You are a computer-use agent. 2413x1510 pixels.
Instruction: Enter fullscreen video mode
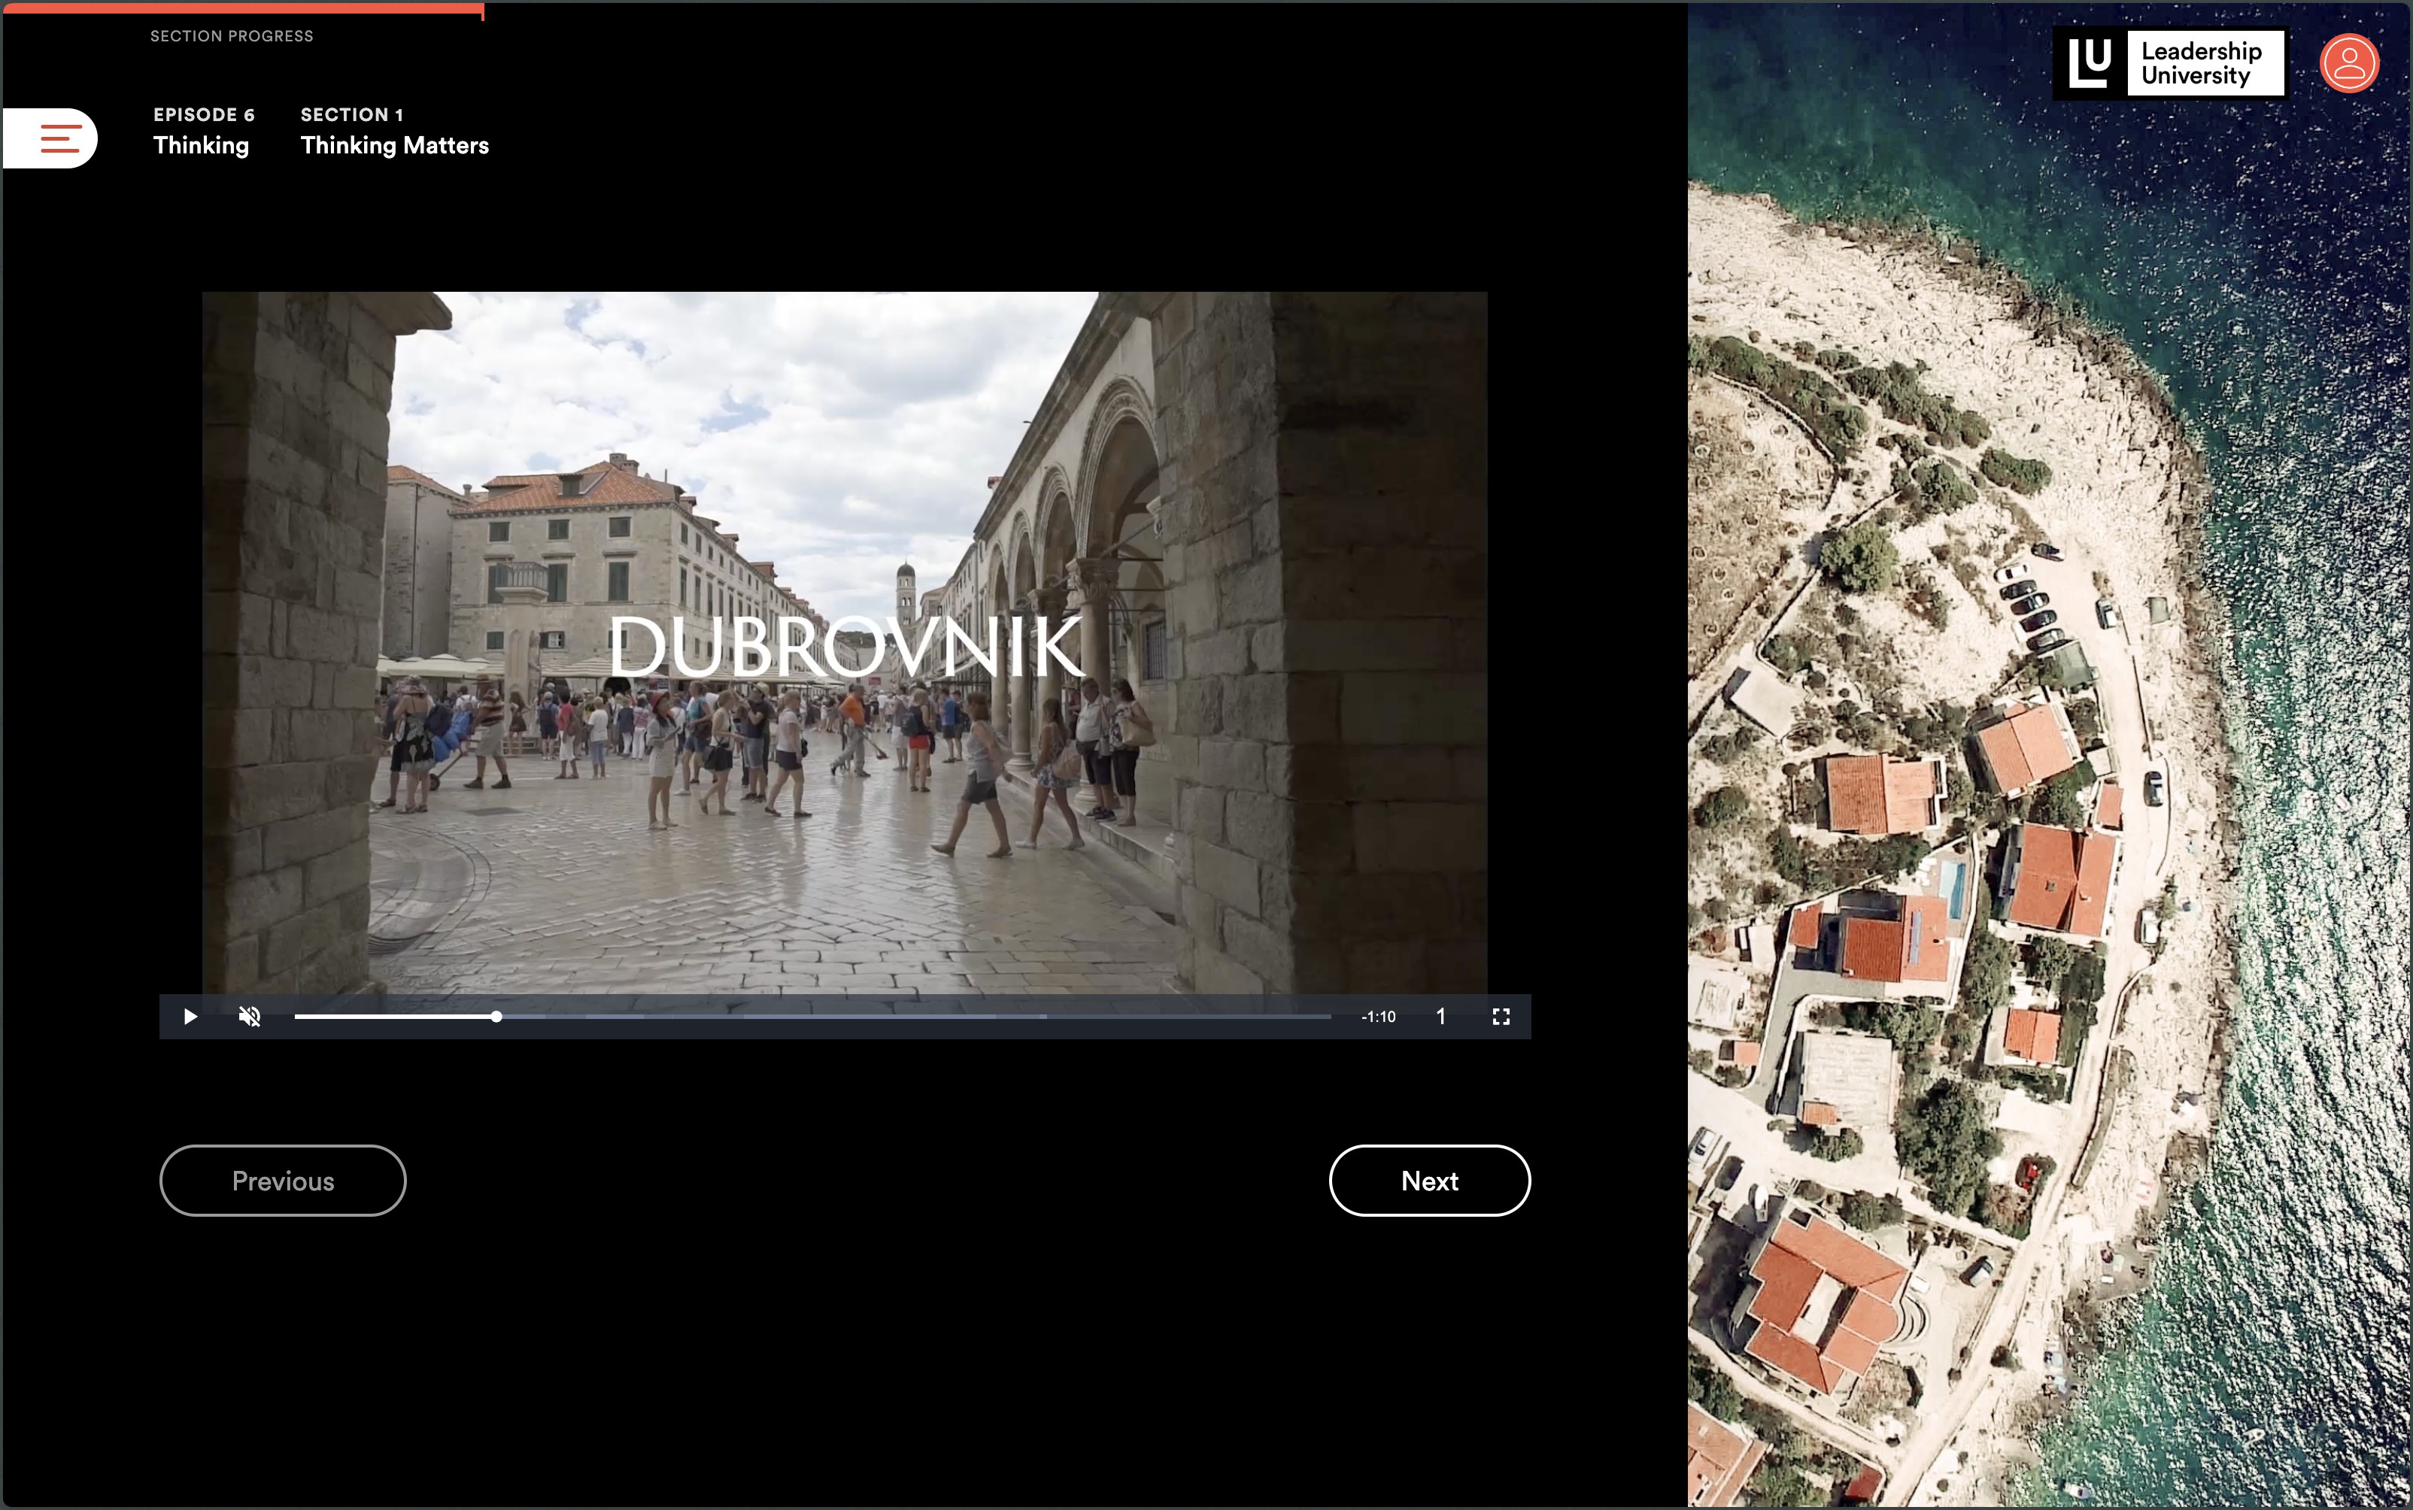pyautogui.click(x=1500, y=1017)
